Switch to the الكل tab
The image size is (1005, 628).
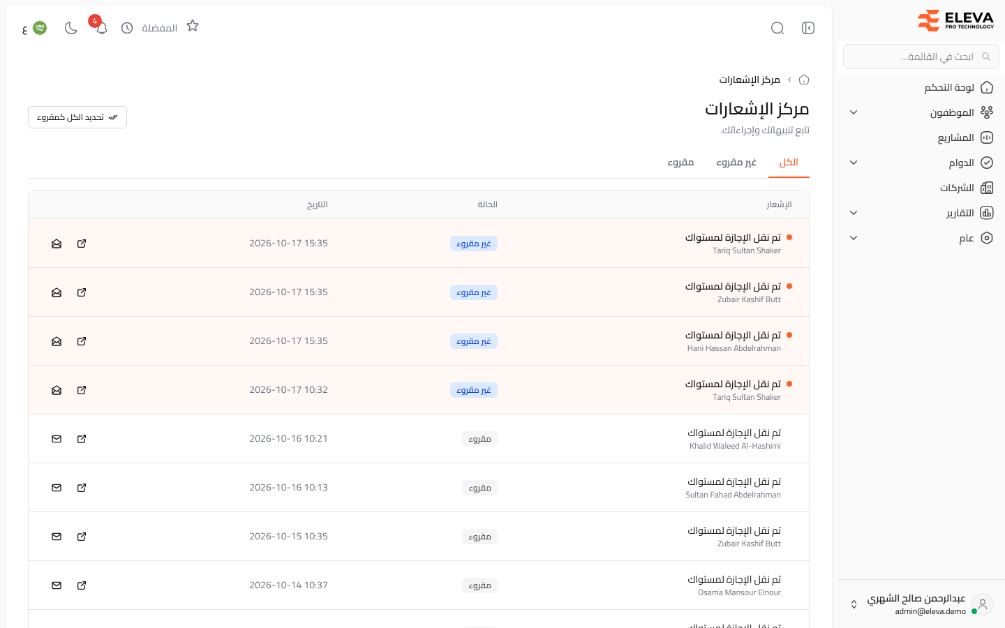tap(789, 163)
